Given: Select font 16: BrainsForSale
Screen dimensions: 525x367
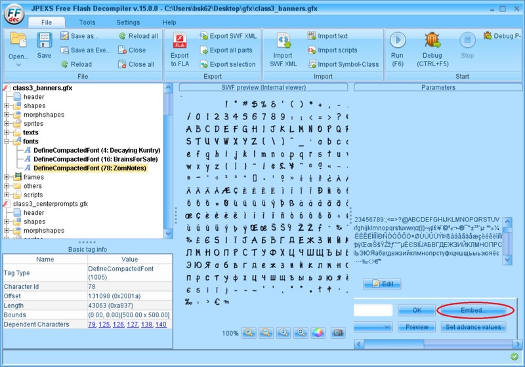Looking at the screenshot, I should point(95,159).
